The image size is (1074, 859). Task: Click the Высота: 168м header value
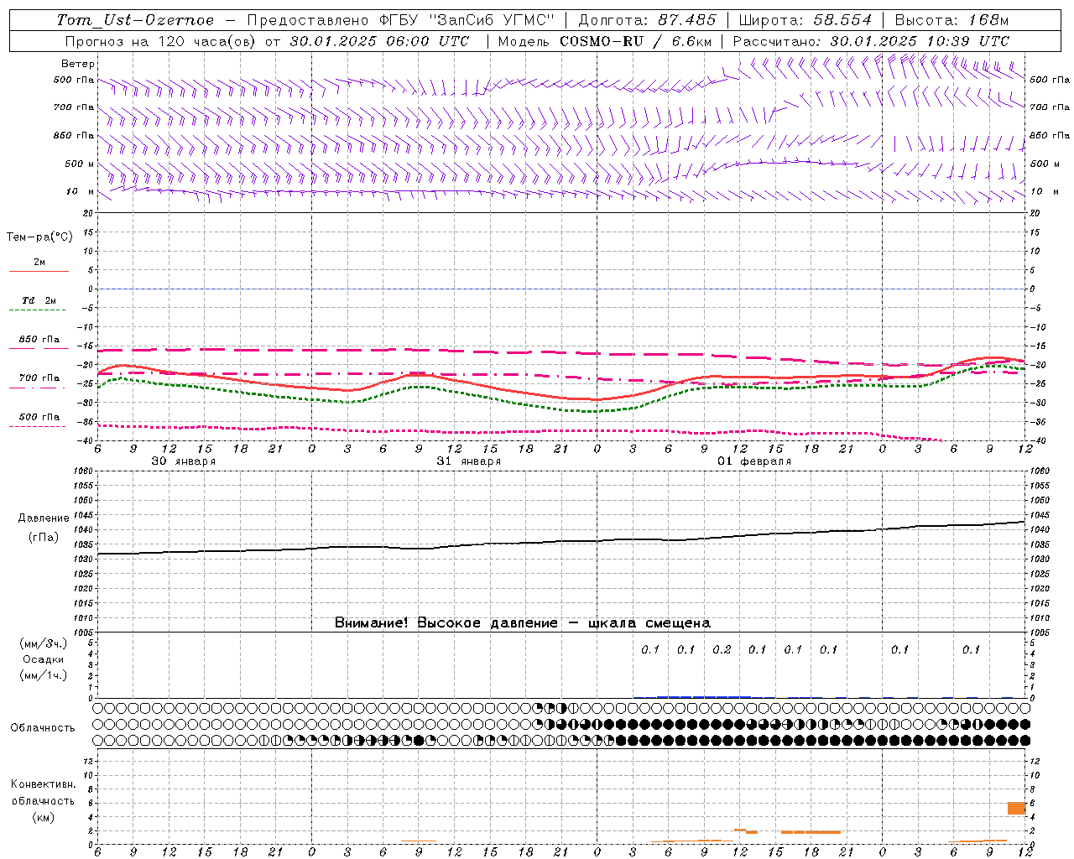(x=951, y=20)
